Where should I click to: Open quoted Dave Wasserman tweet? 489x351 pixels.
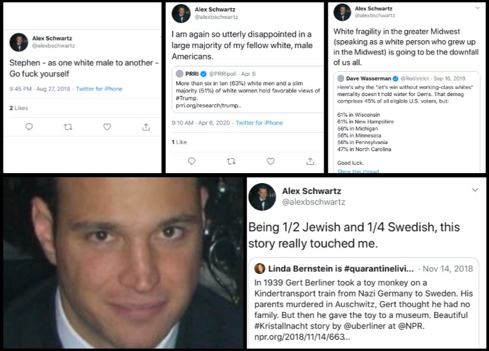tap(407, 122)
